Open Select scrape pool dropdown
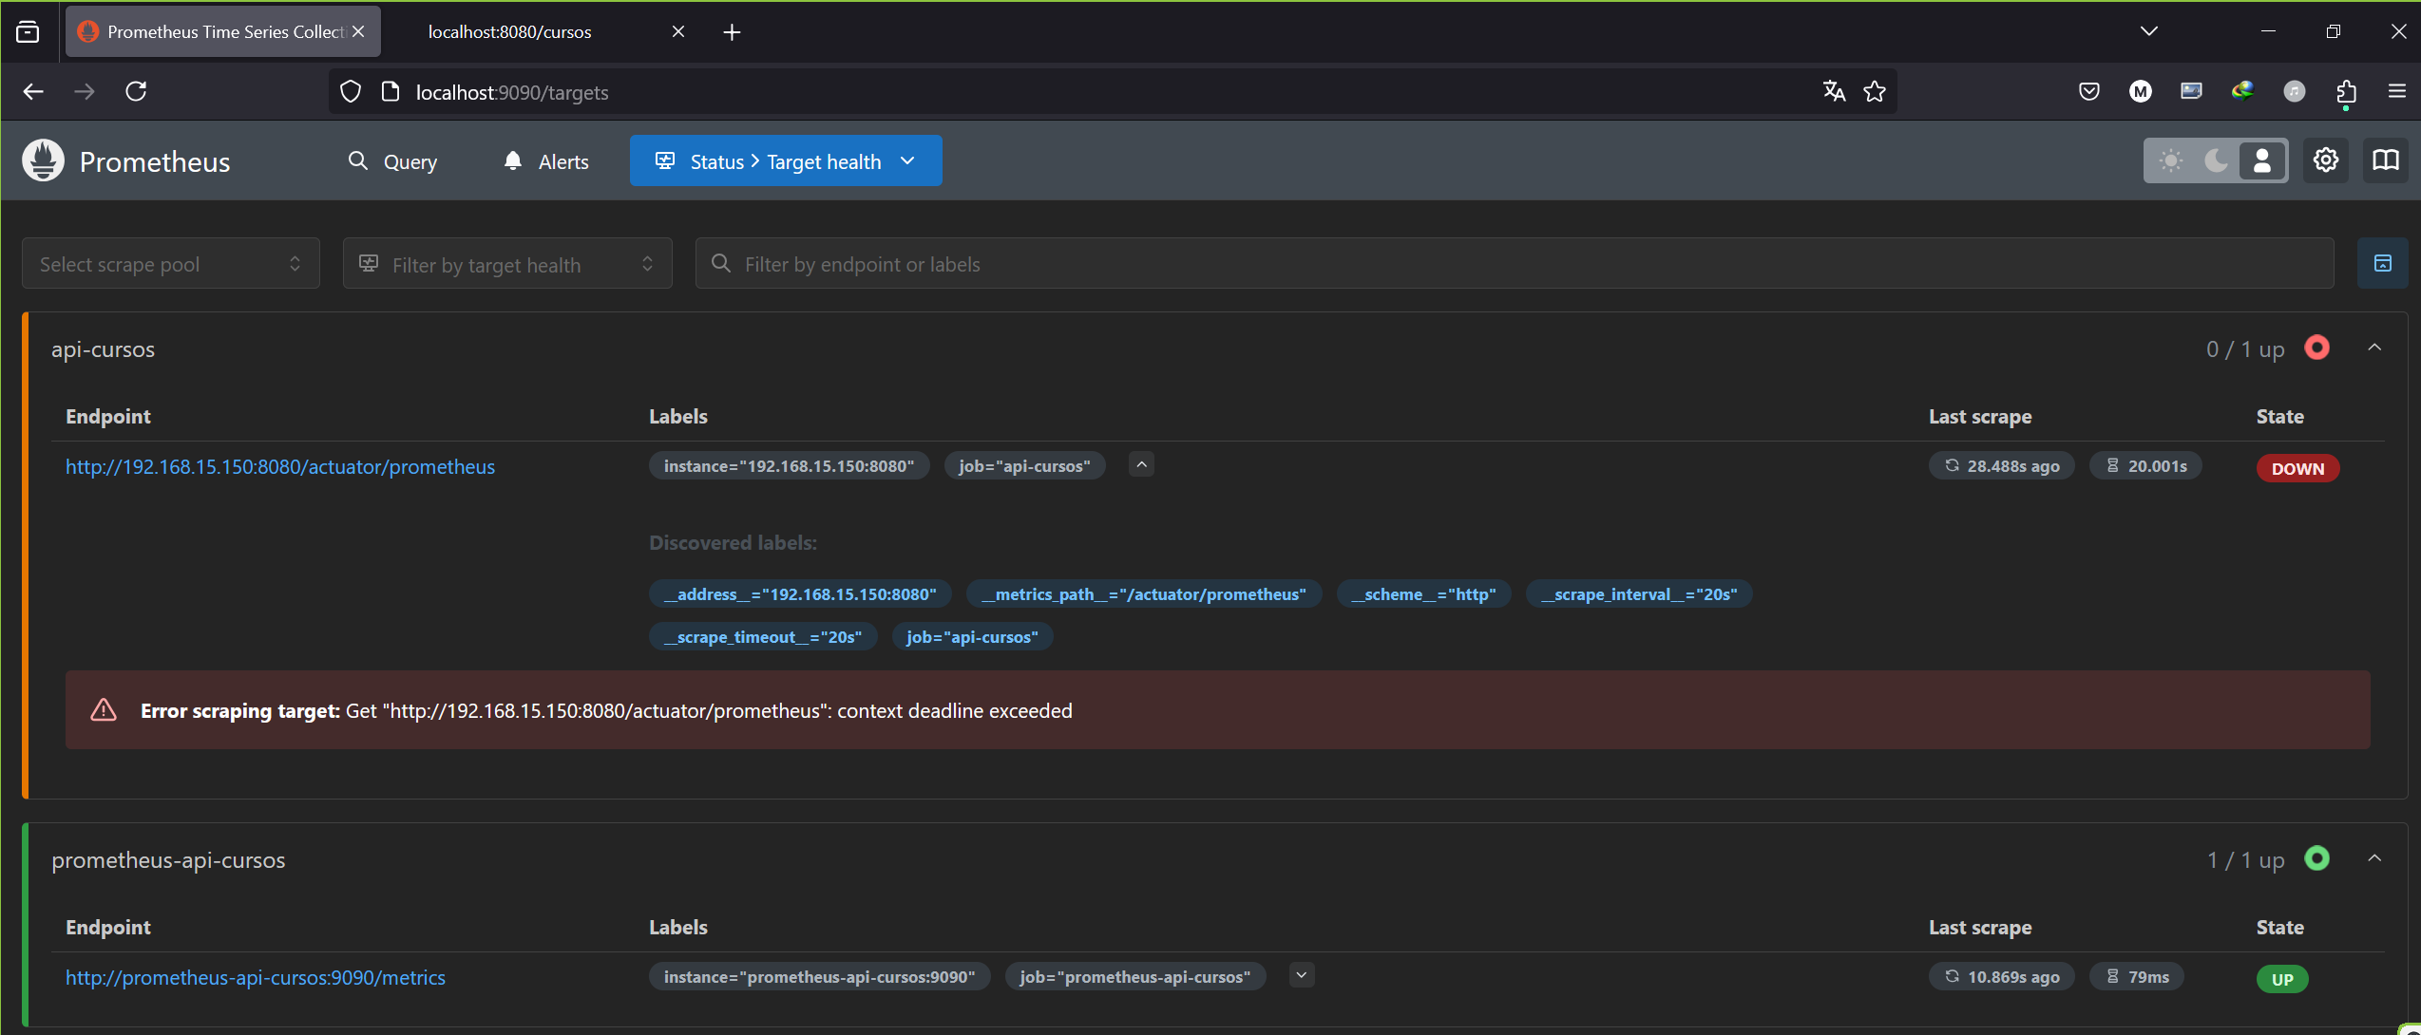 171,264
